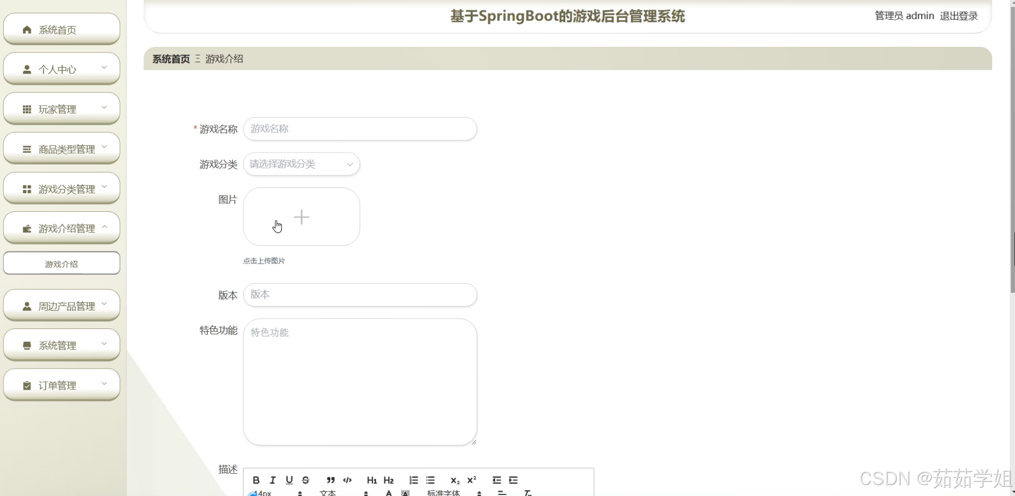Open the 游戏分类 selection dropdown
This screenshot has width=1015, height=496.
point(301,164)
